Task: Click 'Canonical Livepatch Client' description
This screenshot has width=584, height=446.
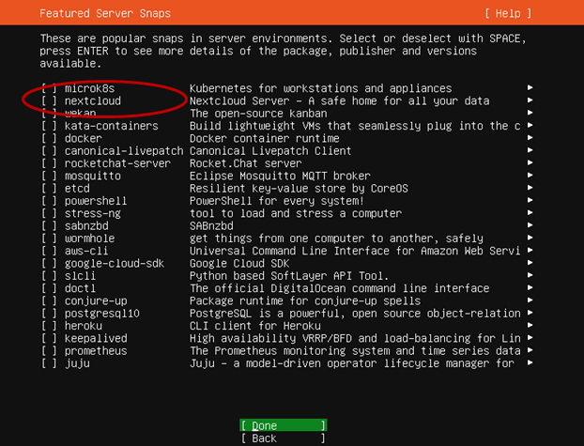Action: click(x=270, y=150)
